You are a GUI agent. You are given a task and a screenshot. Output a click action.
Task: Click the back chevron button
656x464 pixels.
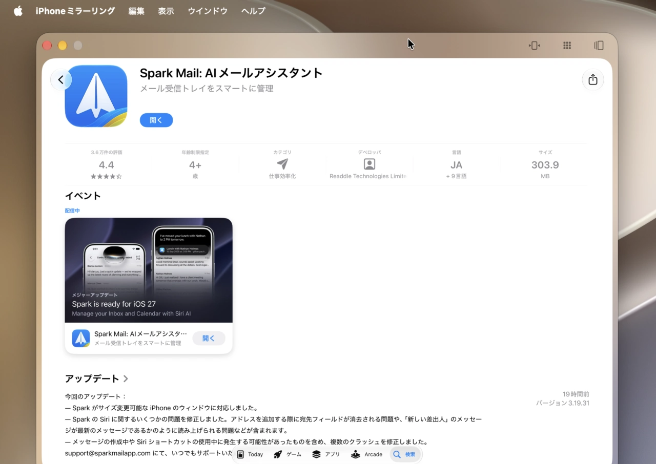click(60, 80)
